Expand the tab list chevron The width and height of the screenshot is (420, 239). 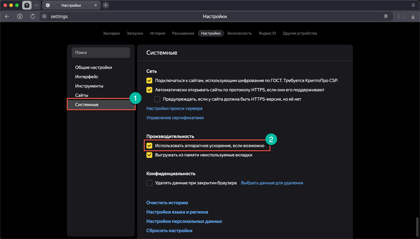[x=36, y=5]
